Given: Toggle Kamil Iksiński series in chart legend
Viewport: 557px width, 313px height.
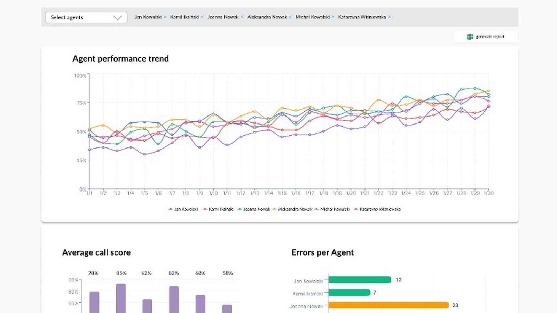Looking at the screenshot, I should [x=218, y=209].
